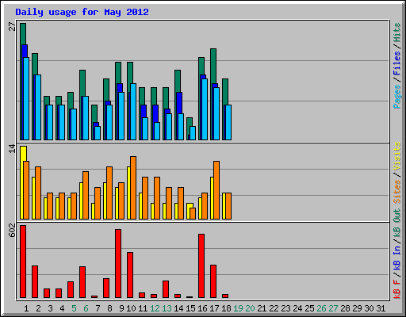The image size is (406, 317).
Task: Click the 'Files' legend label
Action: (396, 63)
